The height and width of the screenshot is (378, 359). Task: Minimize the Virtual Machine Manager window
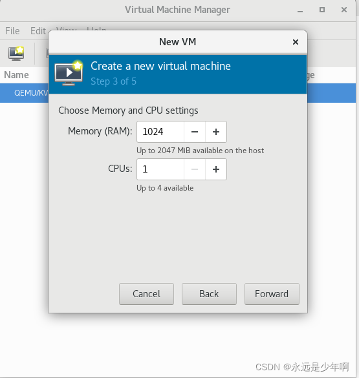pos(300,10)
